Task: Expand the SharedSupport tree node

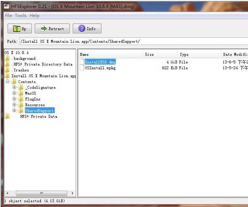Action: click(14, 111)
